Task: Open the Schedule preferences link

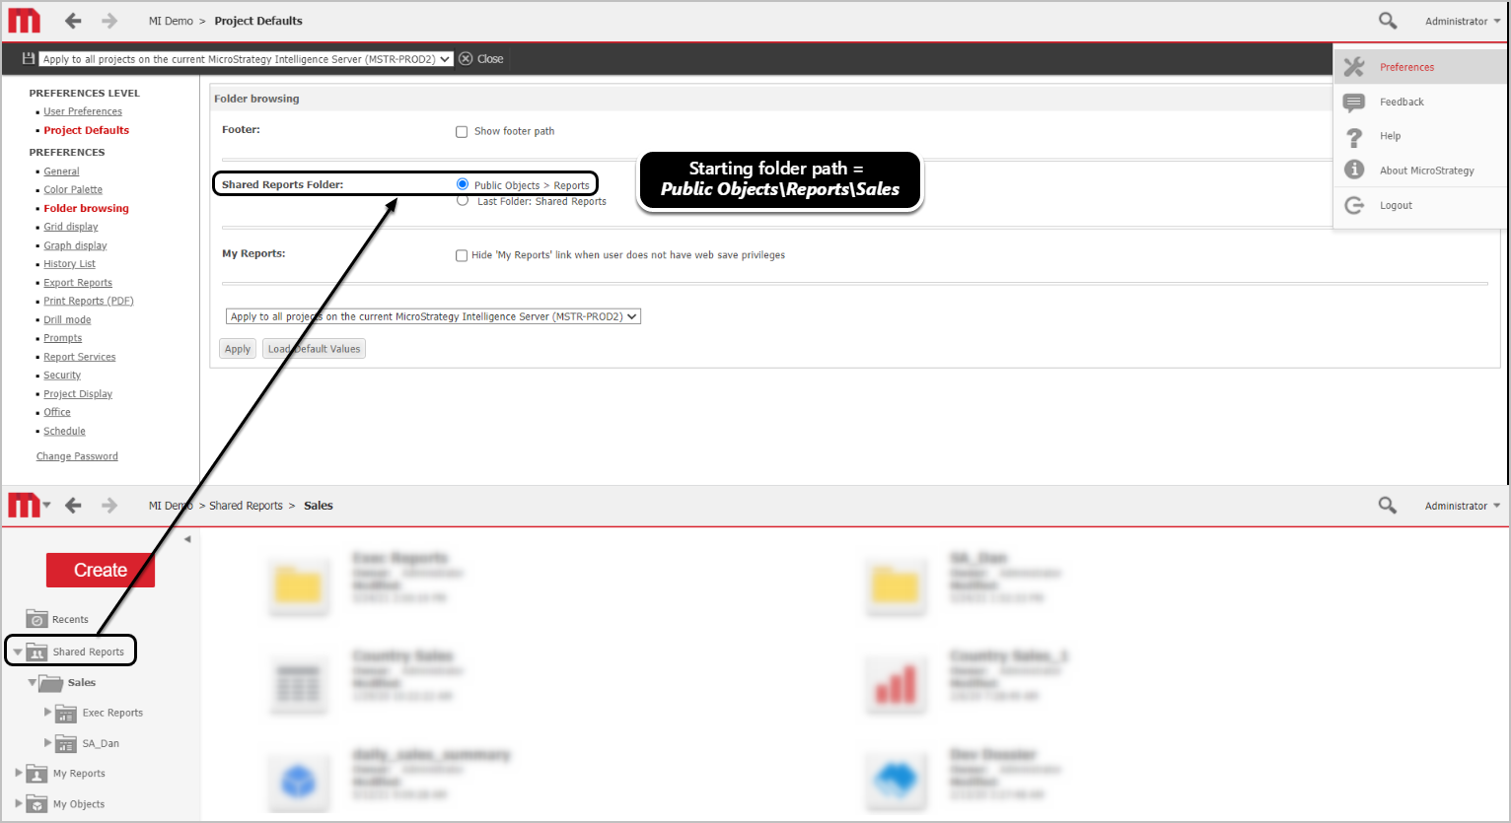Action: coord(64,432)
